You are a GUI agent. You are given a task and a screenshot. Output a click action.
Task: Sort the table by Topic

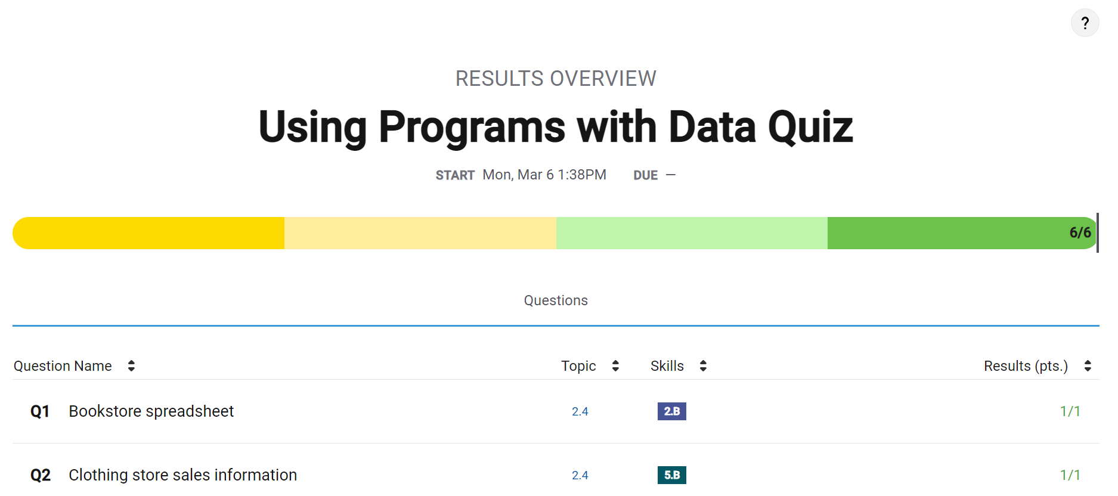[578, 365]
